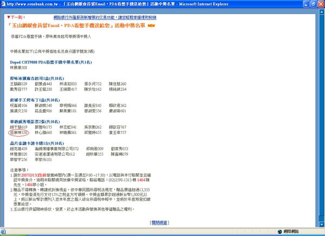Image resolution: width=325 pixels, height=236 pixels.
Task: Click the winner entry ending in 439
Action: coord(18,149)
